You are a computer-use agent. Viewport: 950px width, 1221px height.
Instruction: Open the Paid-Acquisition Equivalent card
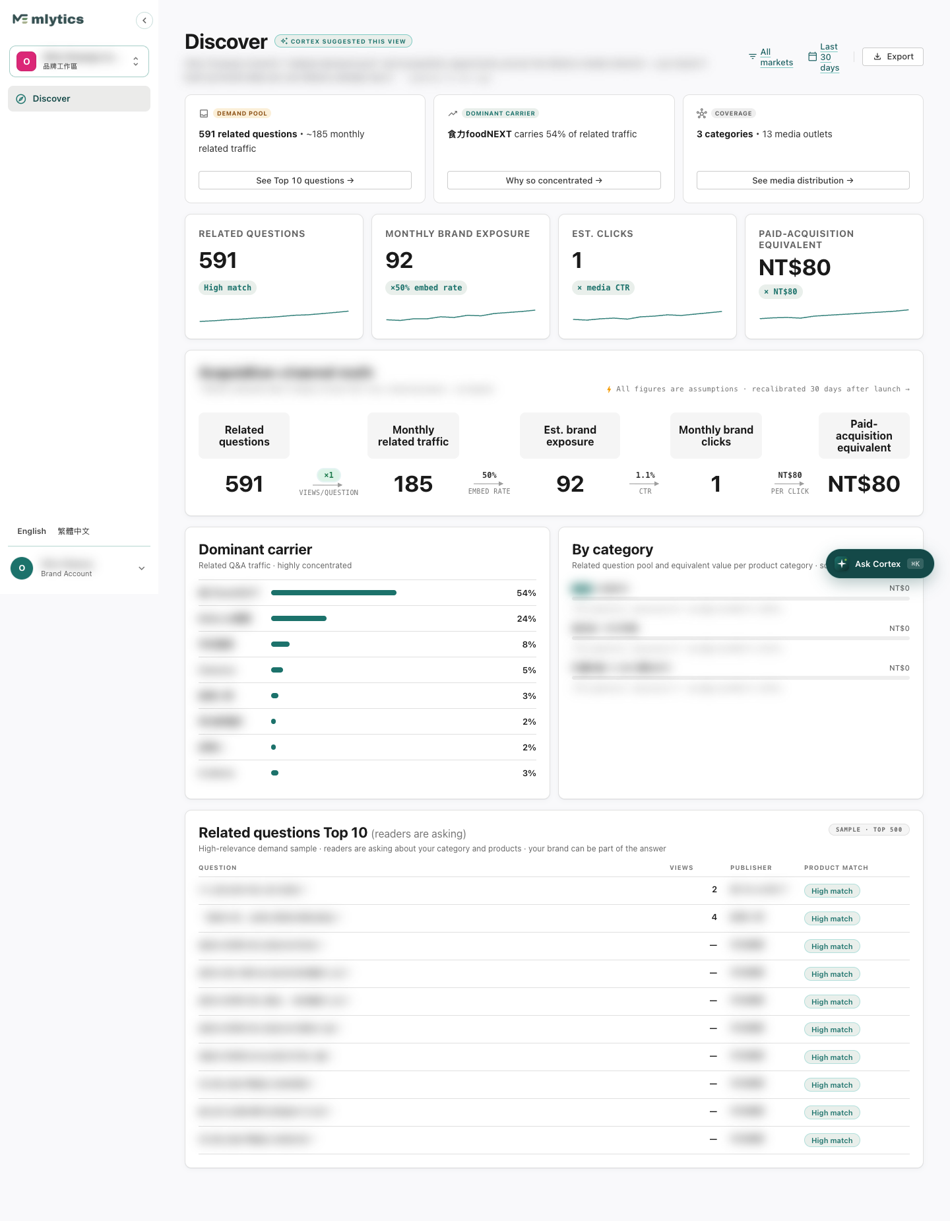[x=834, y=277]
